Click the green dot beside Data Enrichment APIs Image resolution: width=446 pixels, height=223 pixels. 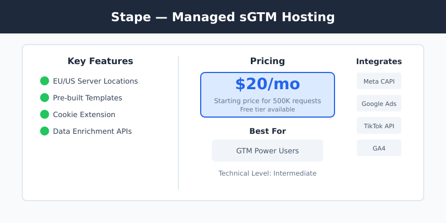pos(45,131)
